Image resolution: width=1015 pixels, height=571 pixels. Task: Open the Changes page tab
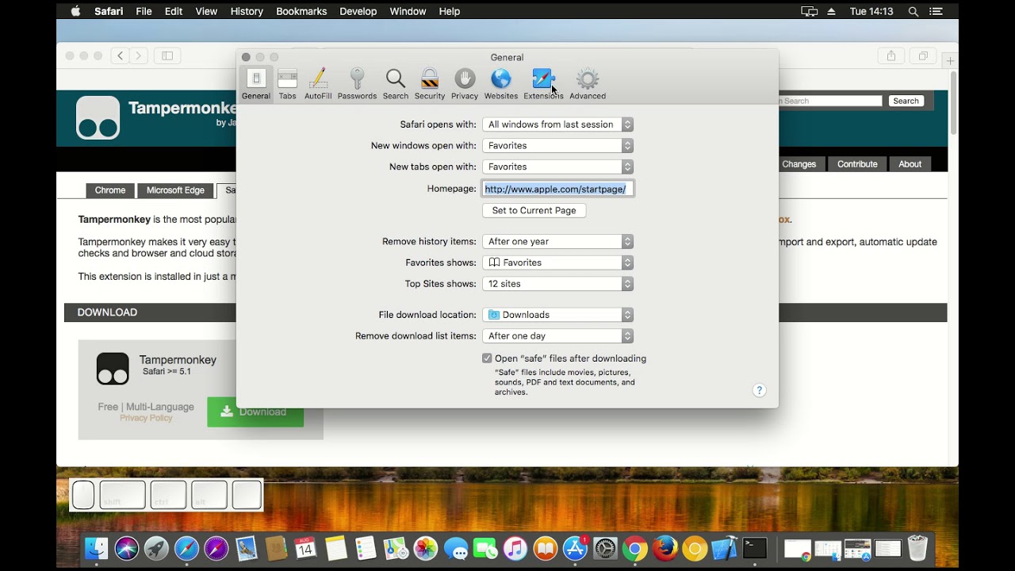pos(799,164)
